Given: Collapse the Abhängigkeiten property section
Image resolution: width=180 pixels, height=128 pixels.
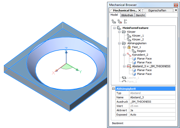Looking at the screenshot, I should click(113, 89).
